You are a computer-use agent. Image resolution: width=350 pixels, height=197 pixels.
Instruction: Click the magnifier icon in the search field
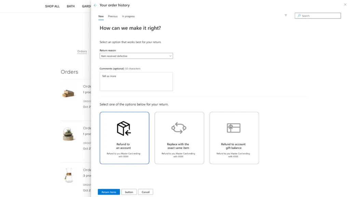point(298,16)
